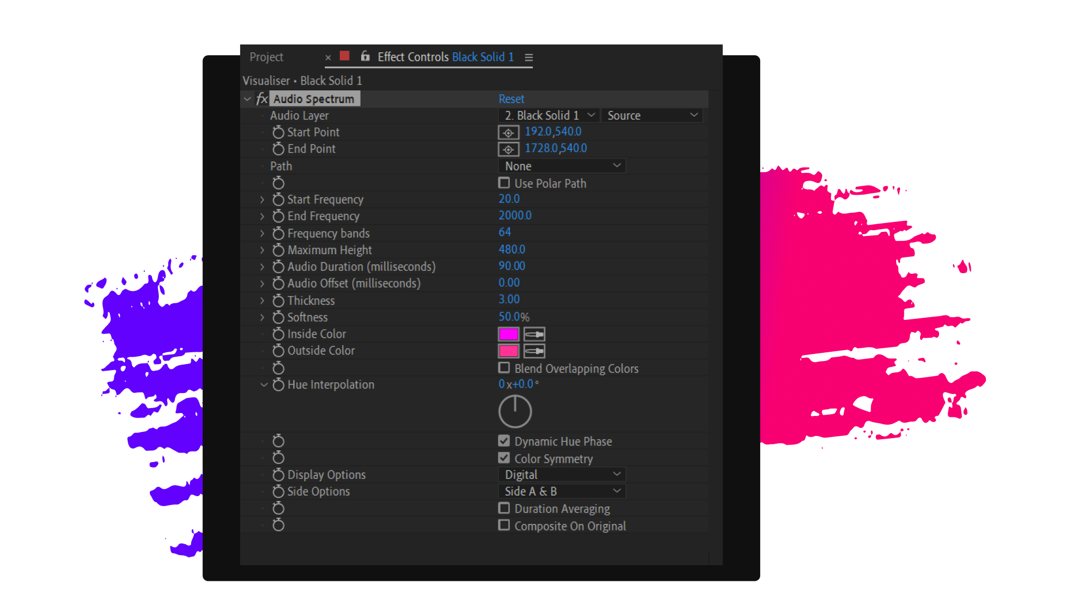The width and height of the screenshot is (1070, 602).
Task: Open the Path dropdown set to None
Action: pyautogui.click(x=562, y=166)
